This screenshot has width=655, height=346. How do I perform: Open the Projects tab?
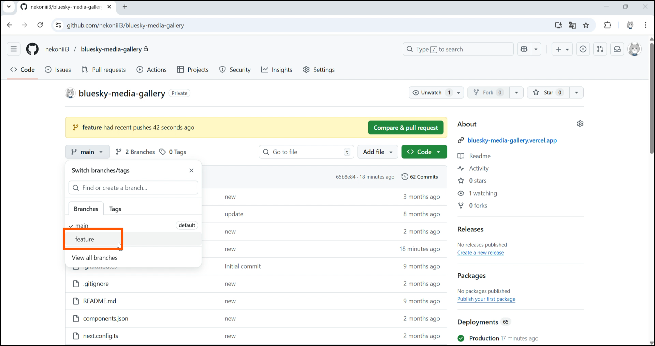pyautogui.click(x=193, y=70)
